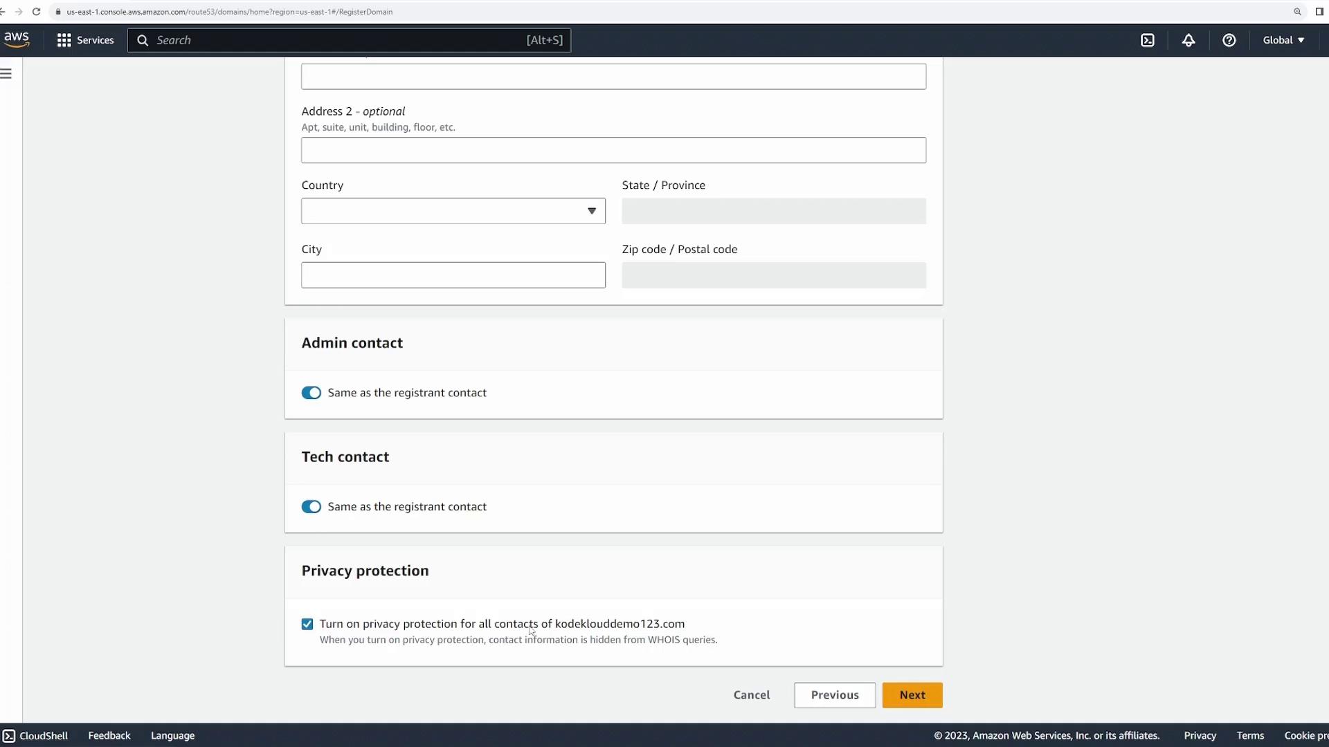Image resolution: width=1329 pixels, height=747 pixels.
Task: Uncheck privacy protection for kodeklouddemo123.com
Action: click(x=307, y=625)
